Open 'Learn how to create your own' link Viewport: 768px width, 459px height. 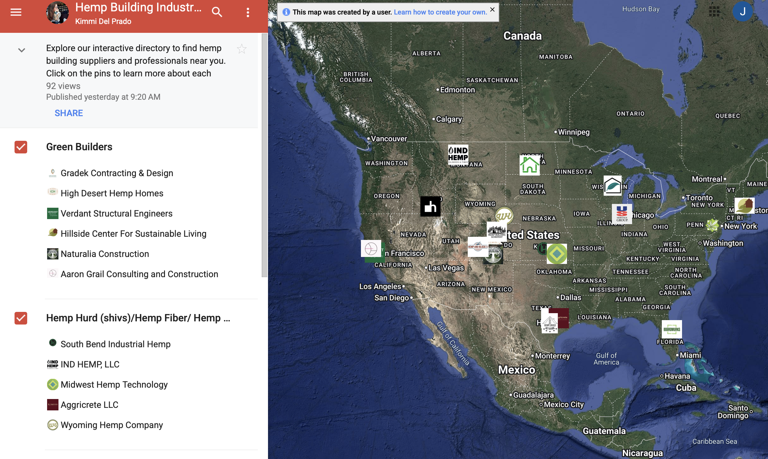coord(440,12)
